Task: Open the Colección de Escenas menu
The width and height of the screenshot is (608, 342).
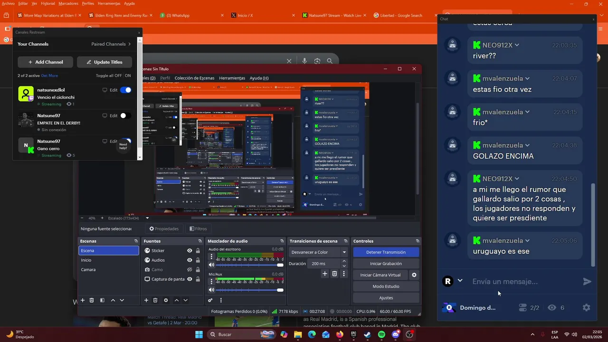Action: pyautogui.click(x=194, y=78)
